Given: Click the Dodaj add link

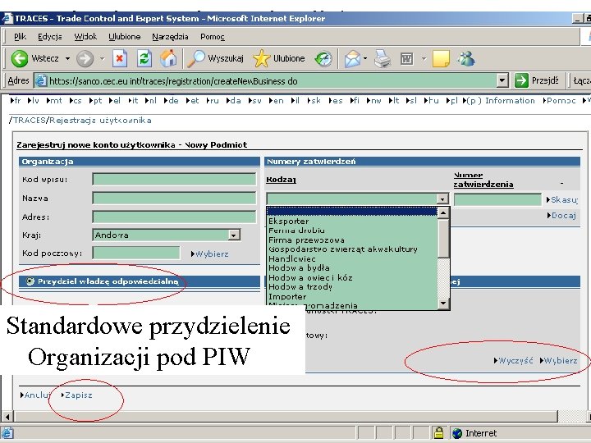Looking at the screenshot, I should pos(561,216).
